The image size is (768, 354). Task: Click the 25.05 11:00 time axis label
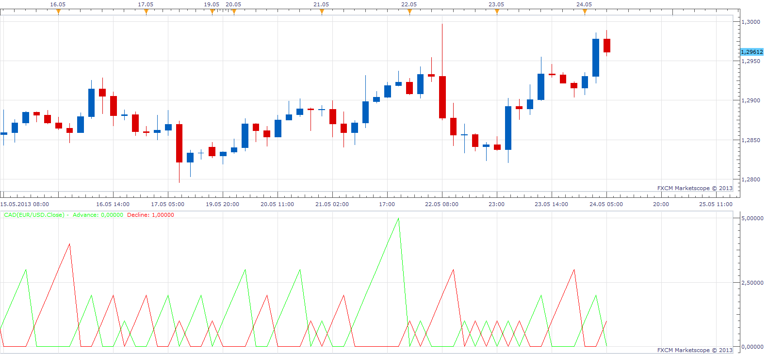click(716, 204)
